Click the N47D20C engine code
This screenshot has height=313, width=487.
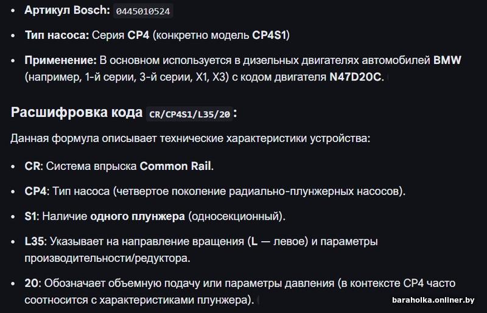pyautogui.click(x=356, y=78)
